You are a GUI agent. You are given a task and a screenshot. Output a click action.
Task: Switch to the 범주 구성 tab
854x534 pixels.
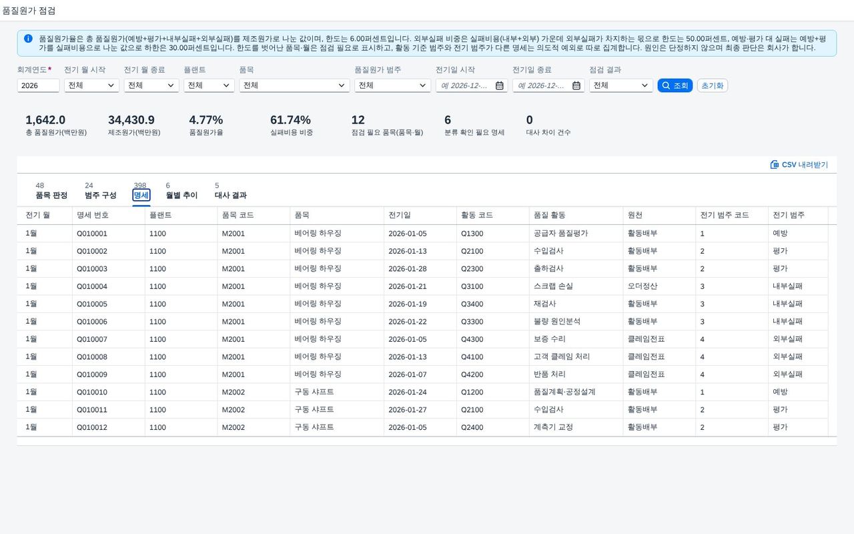101,195
